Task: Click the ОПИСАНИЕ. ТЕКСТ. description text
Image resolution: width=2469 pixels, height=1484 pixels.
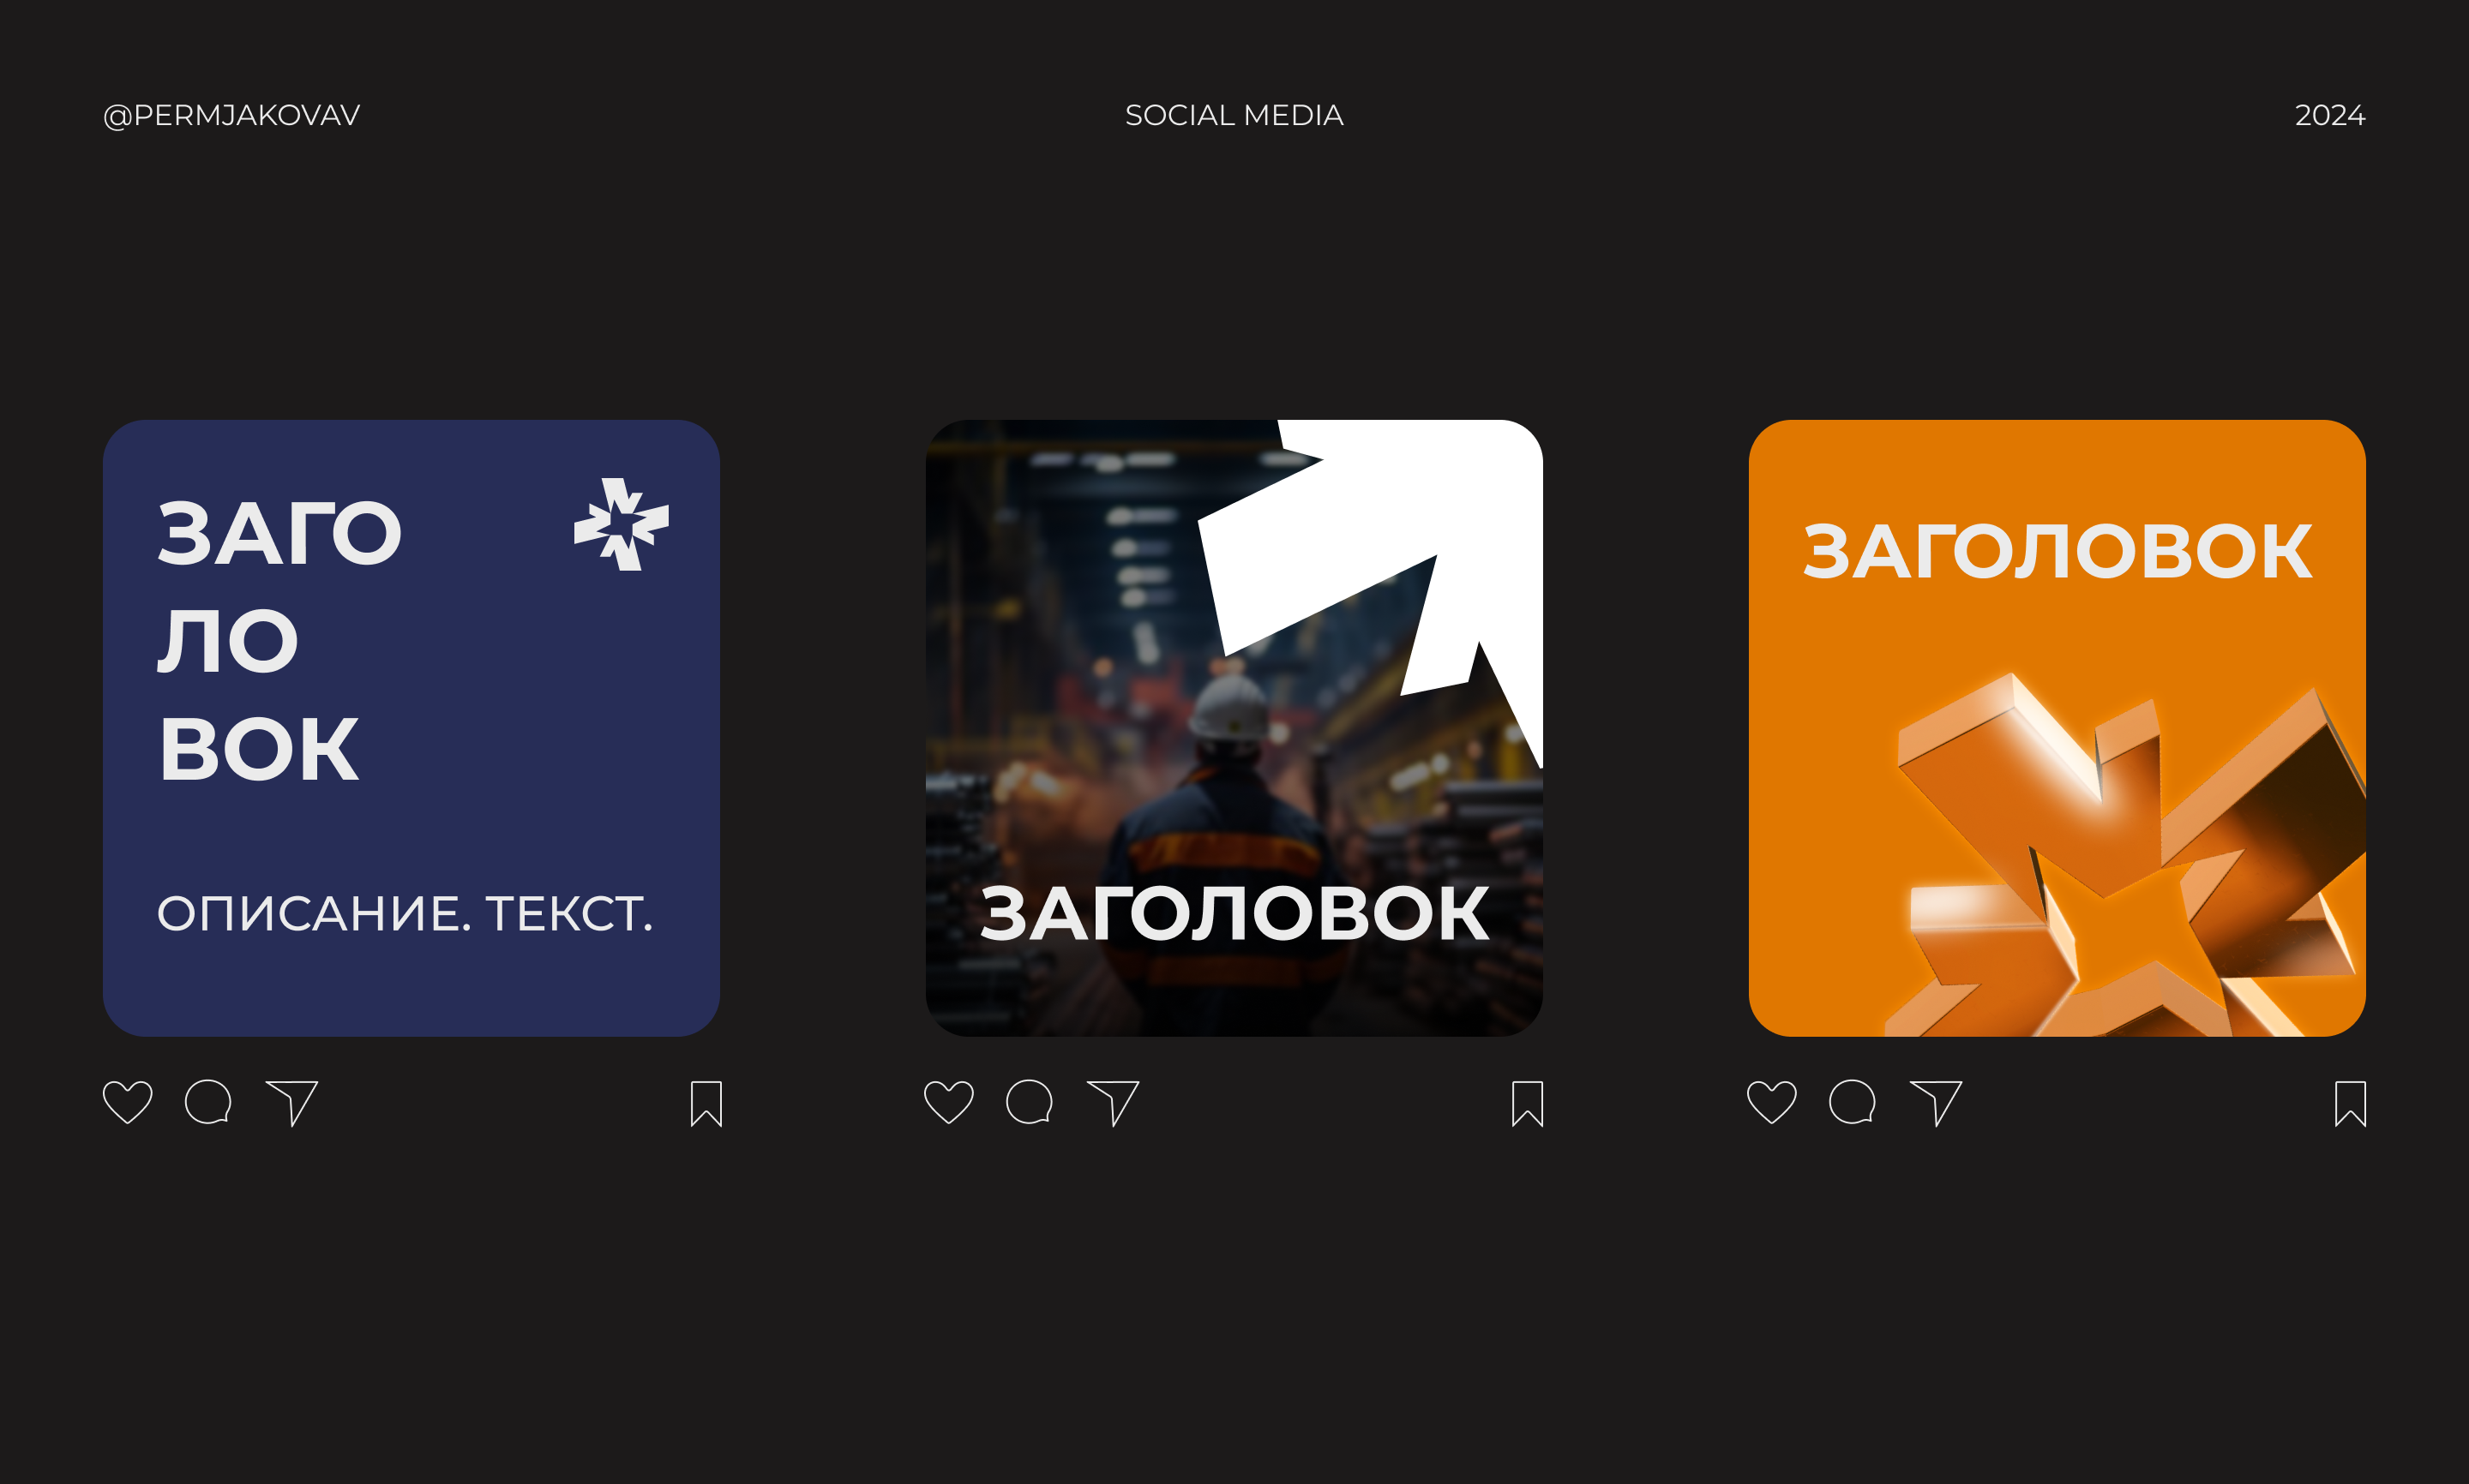Action: click(405, 913)
